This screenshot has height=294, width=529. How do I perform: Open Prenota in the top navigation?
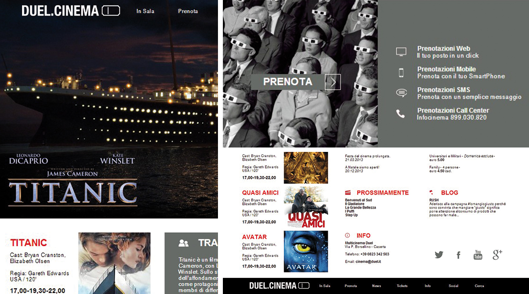188,11
